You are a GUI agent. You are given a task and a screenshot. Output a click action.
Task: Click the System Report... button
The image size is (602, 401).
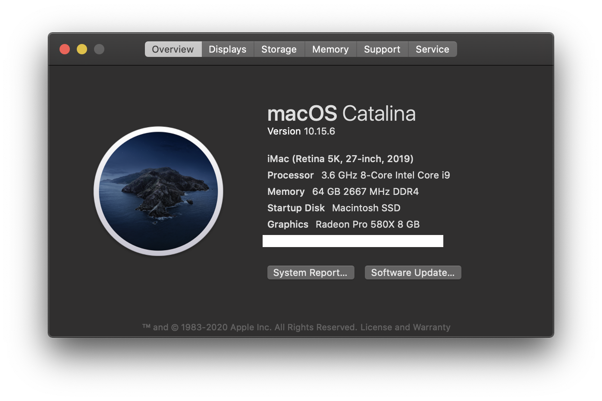(310, 273)
